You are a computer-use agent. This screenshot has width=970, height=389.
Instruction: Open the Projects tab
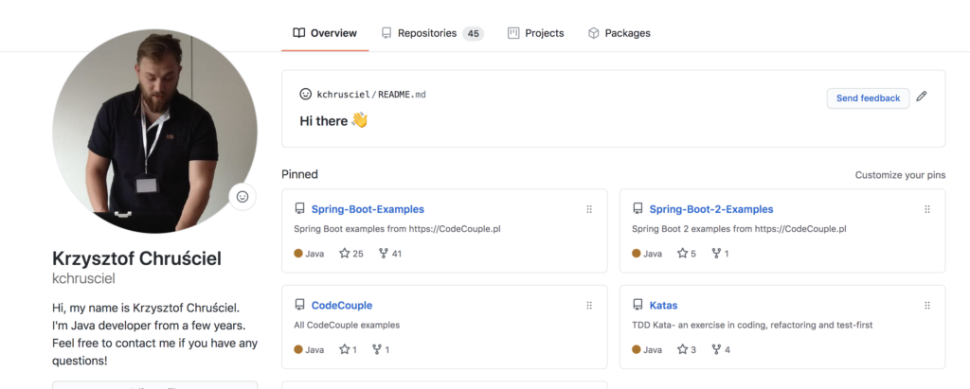(x=536, y=33)
